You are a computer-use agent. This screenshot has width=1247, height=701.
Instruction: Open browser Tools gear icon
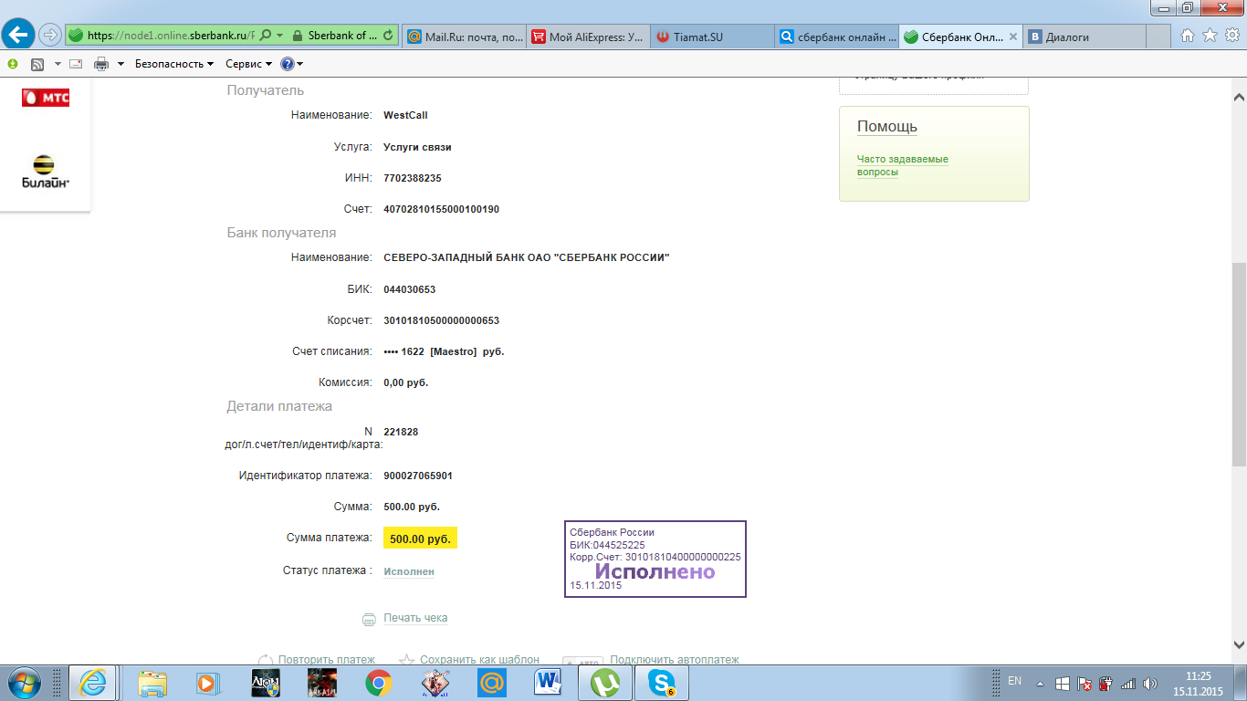tap(1231, 36)
